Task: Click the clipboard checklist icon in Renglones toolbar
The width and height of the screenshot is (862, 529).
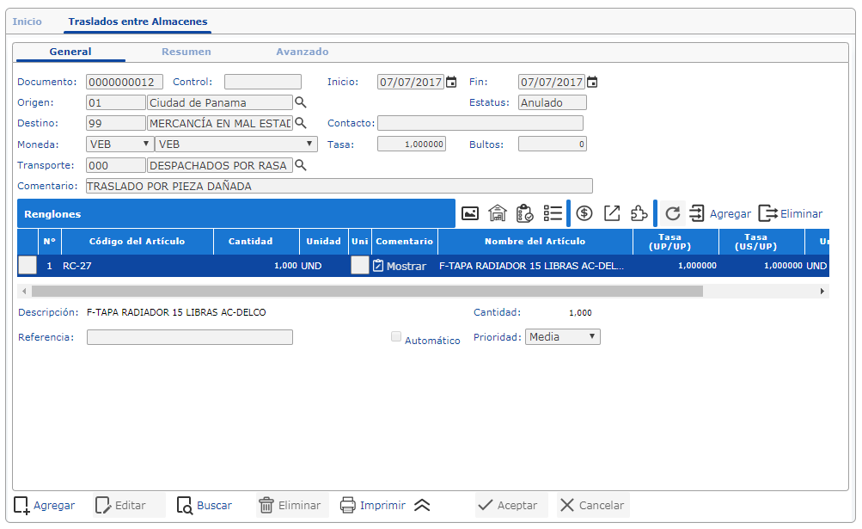Action: coord(525,213)
